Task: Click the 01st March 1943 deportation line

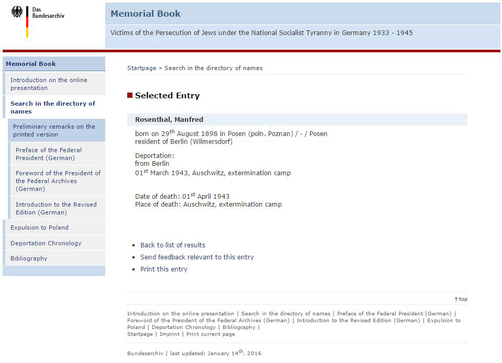Action: point(213,173)
